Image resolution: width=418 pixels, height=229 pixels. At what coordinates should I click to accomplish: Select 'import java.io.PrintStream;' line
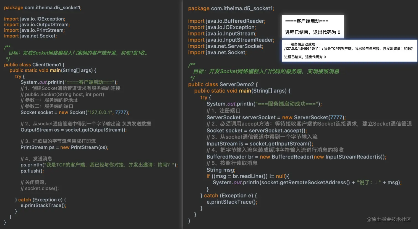tap(34, 30)
